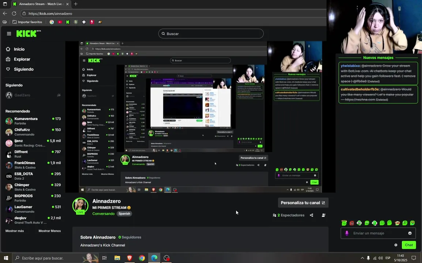Open the YouTube bookmark icon
Screen dimensions: 422x263
(60, 22)
